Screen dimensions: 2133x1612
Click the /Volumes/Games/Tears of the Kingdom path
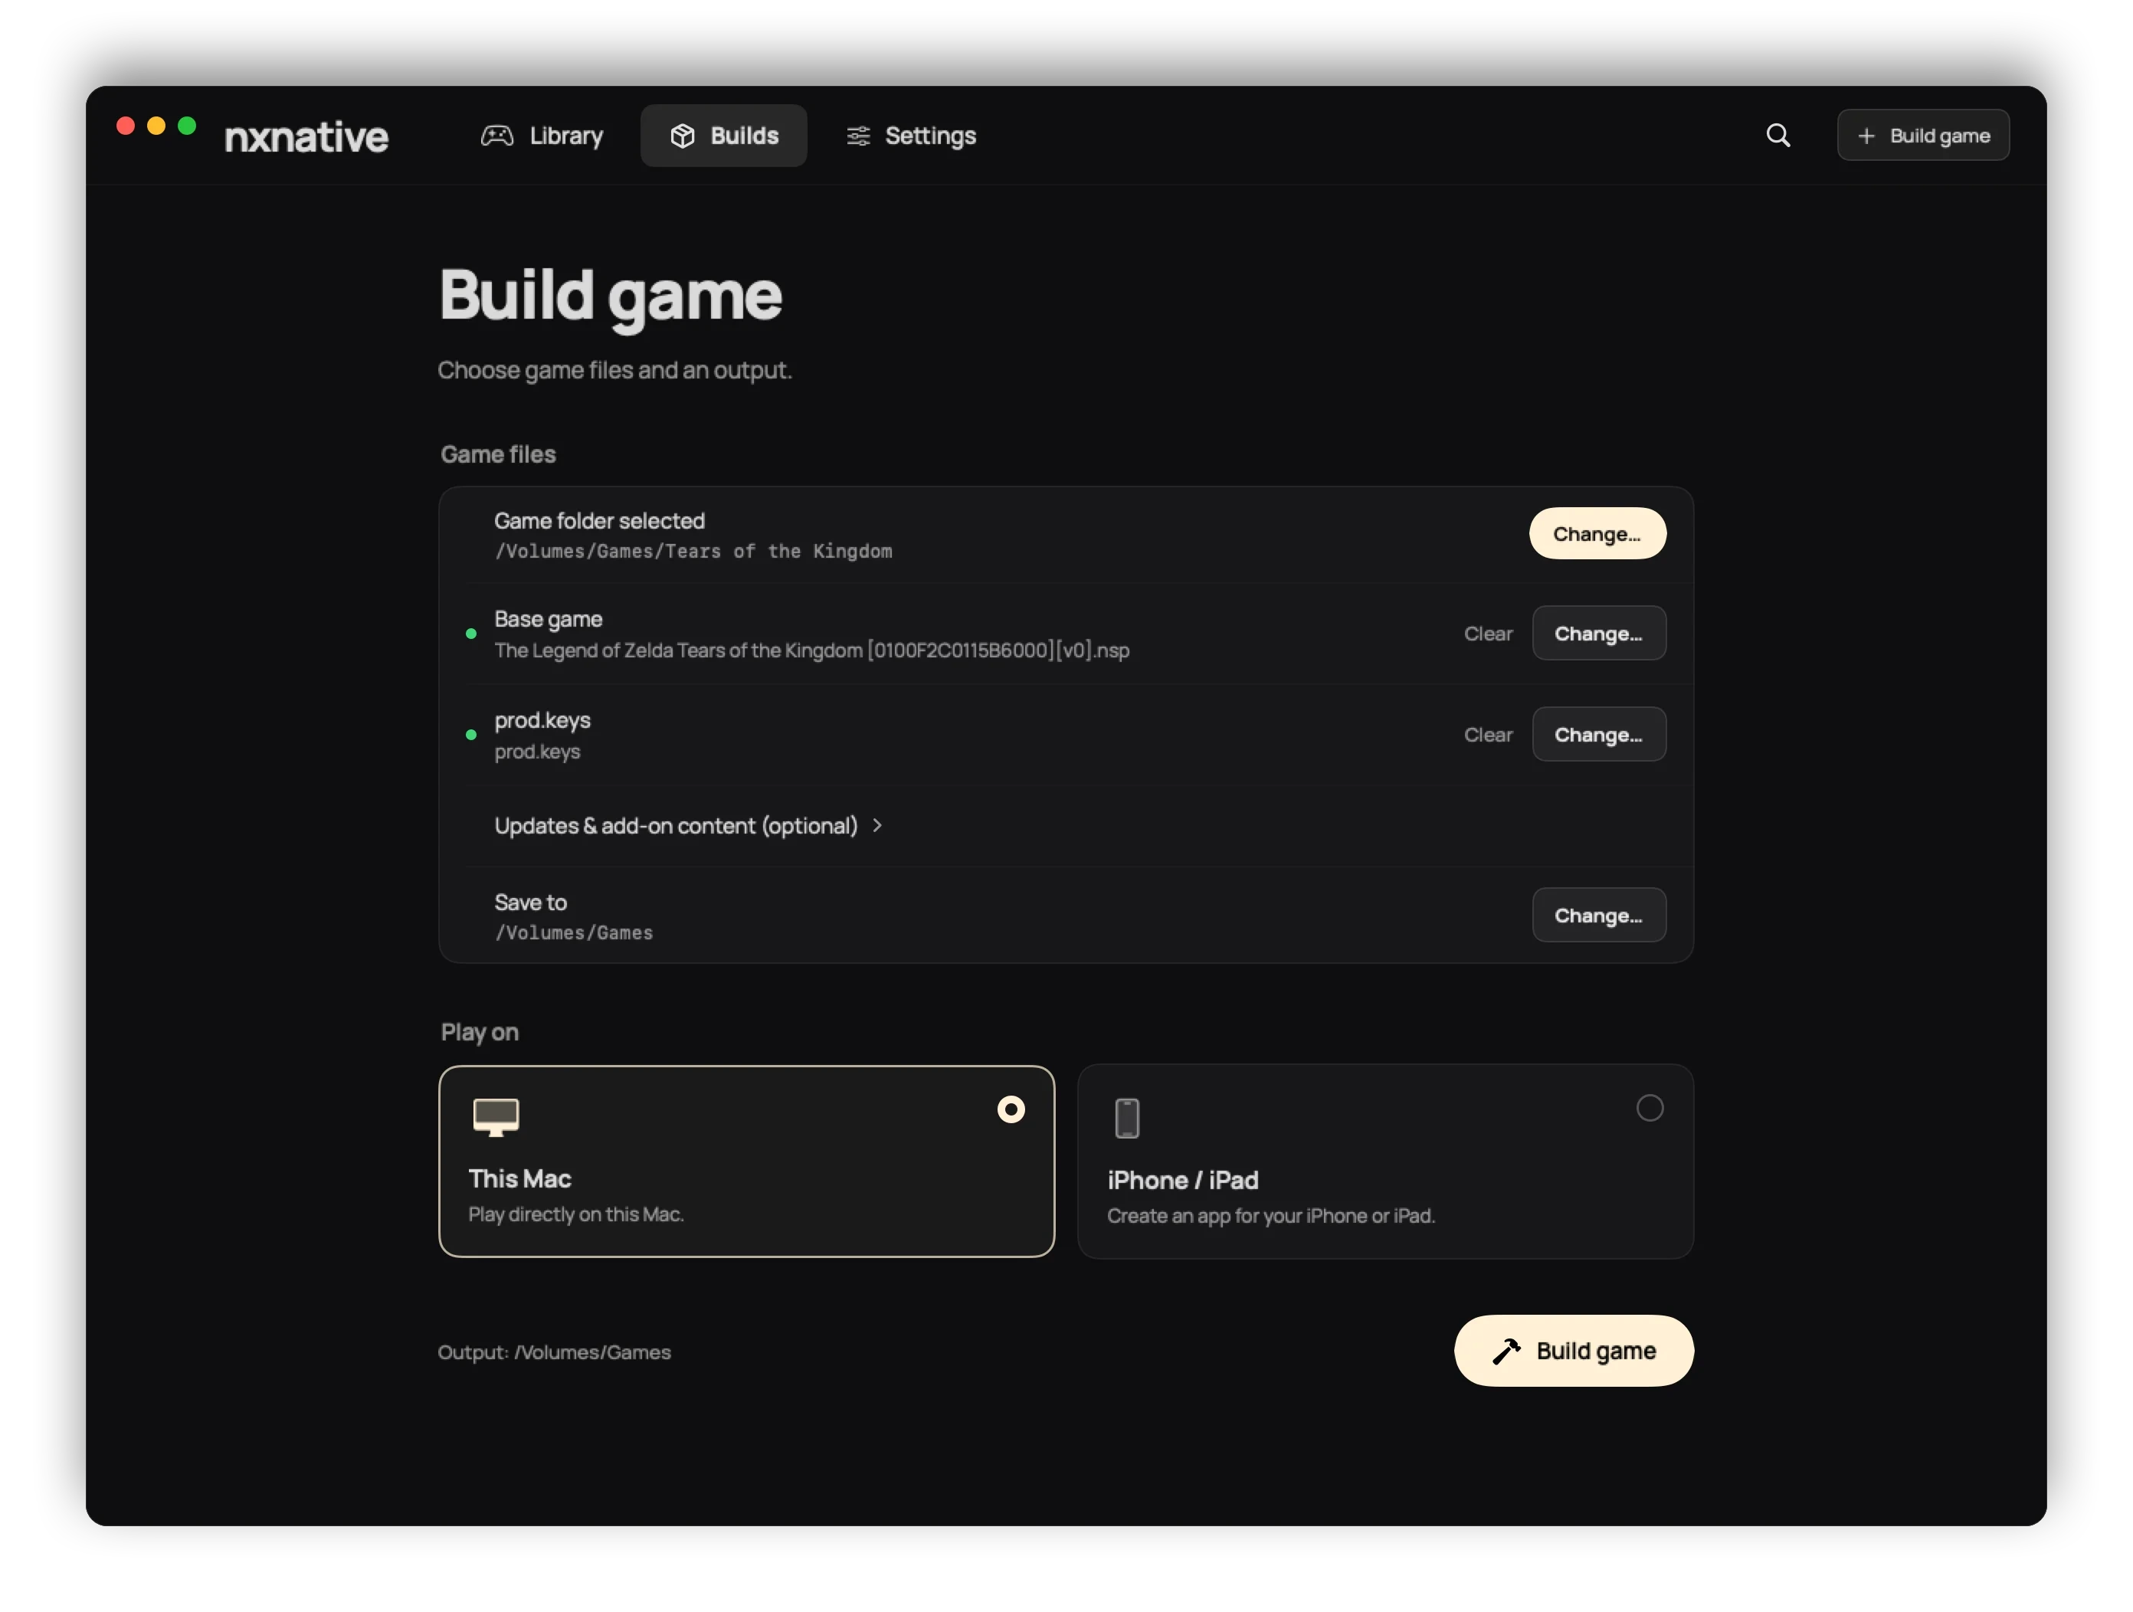coord(693,552)
